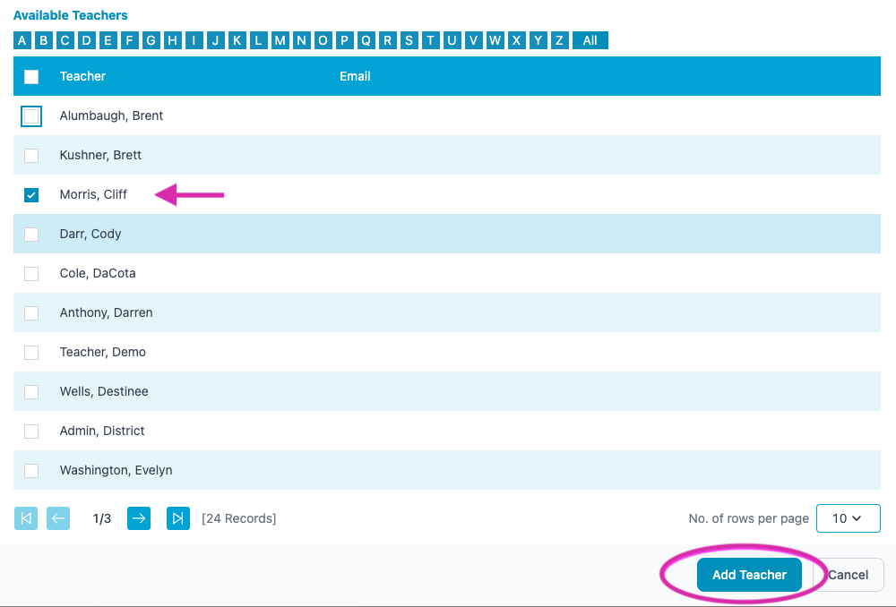The width and height of the screenshot is (896, 607).
Task: Filter teachers by letter E
Action: pos(108,40)
